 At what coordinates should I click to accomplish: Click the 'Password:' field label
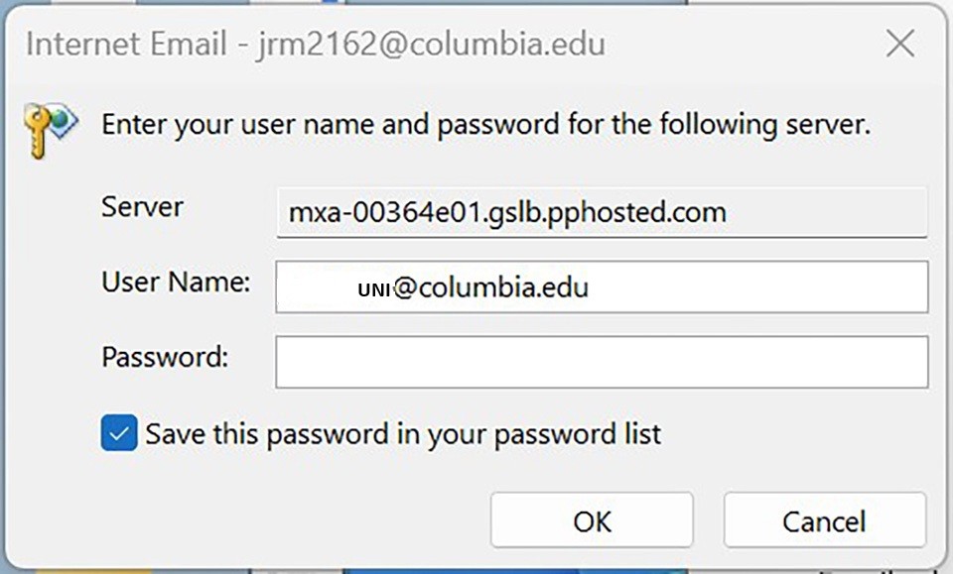[165, 357]
